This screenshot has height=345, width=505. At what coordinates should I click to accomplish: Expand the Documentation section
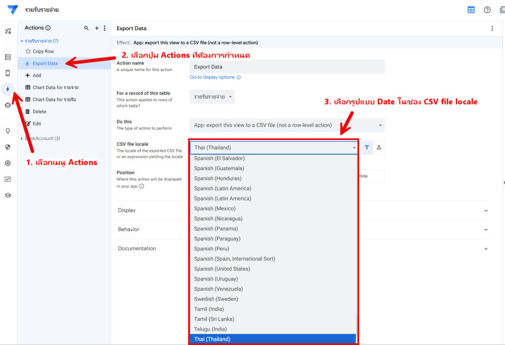303,248
